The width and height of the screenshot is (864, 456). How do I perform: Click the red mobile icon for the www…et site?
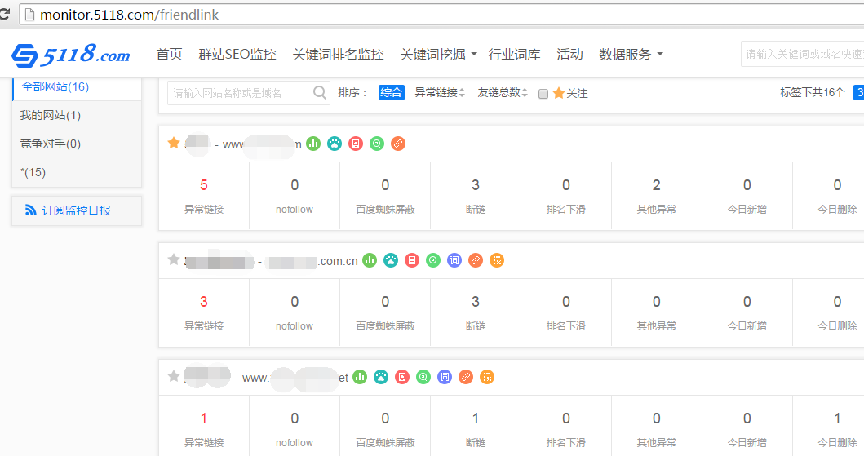pyautogui.click(x=402, y=377)
